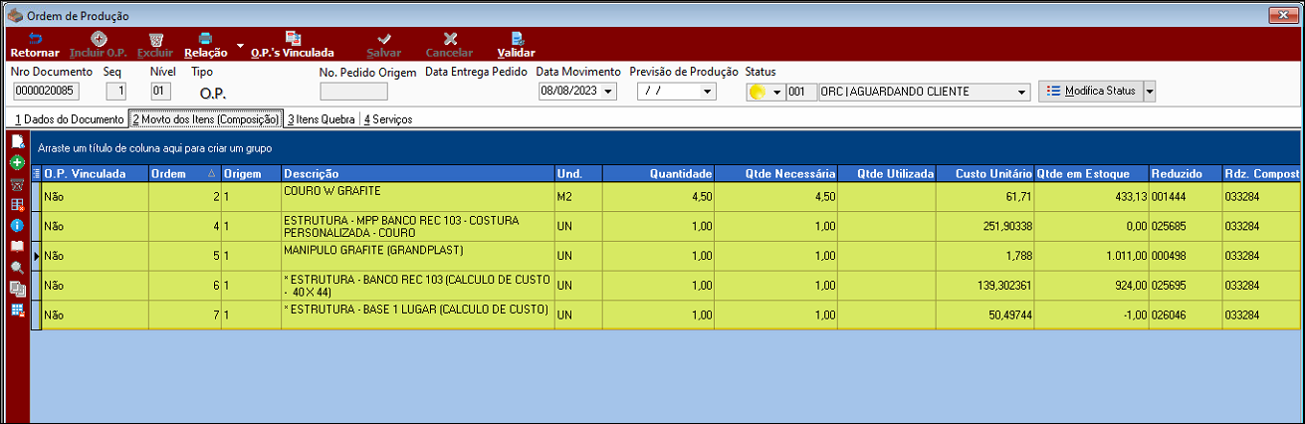Expand the Modifica Status split arrow
Image resolution: width=1305 pixels, height=424 pixels.
click(1150, 91)
